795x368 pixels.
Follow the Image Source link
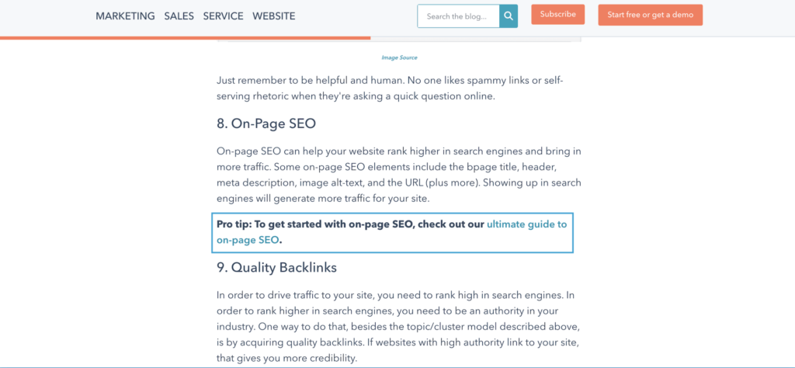point(399,57)
